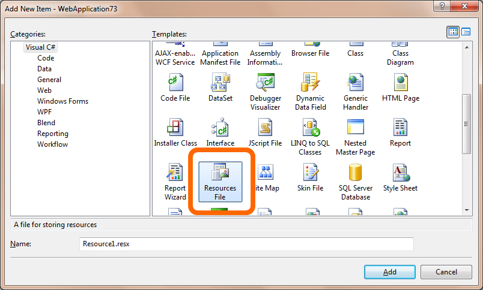Open the Code category
This screenshot has height=290, width=483.
46,58
